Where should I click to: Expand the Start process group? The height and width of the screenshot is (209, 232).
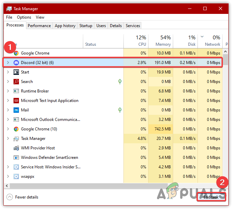click(x=8, y=72)
